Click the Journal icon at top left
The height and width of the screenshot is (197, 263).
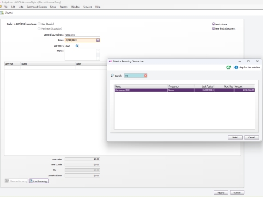[2, 13]
